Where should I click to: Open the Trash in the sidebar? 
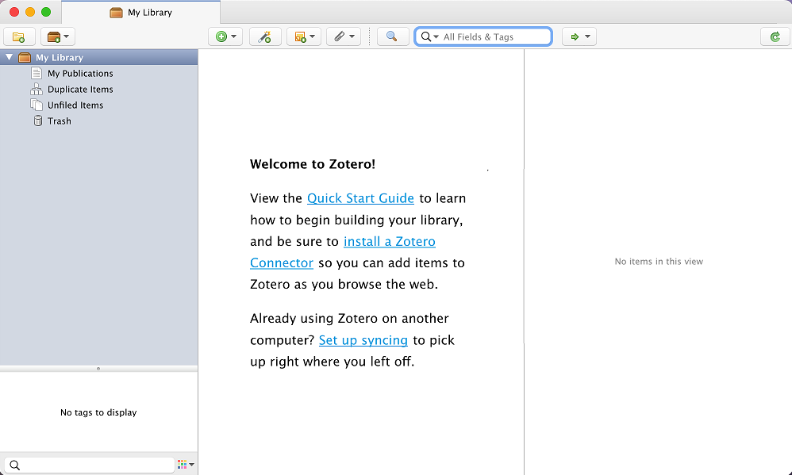coord(59,121)
